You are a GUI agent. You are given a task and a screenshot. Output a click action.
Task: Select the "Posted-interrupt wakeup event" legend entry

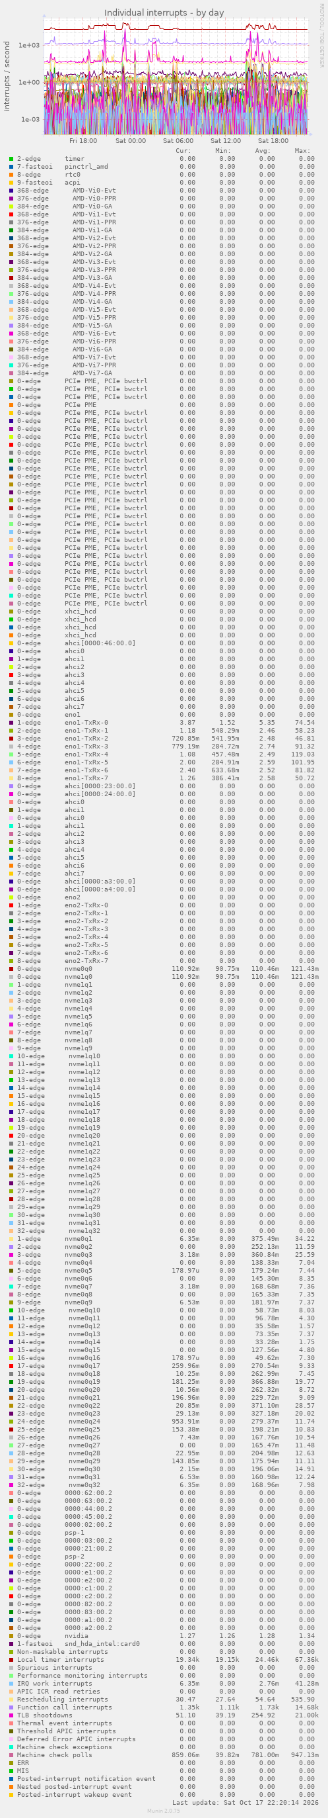[75, 1794]
